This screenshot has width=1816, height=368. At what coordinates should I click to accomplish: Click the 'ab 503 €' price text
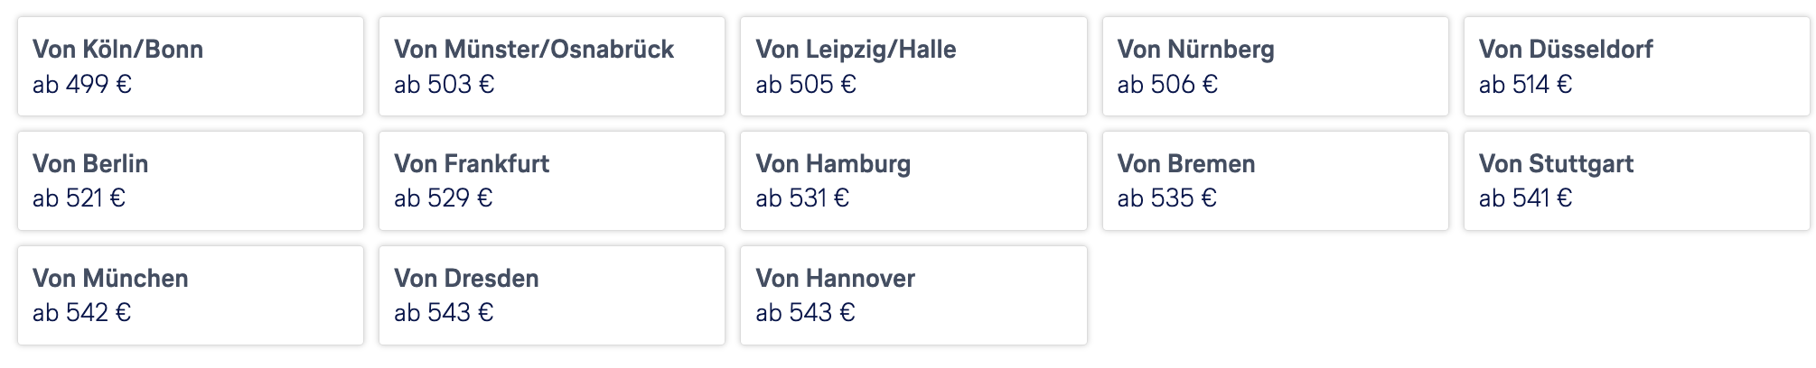(x=444, y=85)
